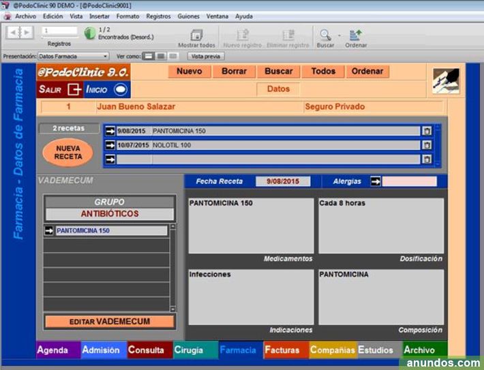Click the quill pen image thumbnail
484x370 pixels.
click(446, 81)
